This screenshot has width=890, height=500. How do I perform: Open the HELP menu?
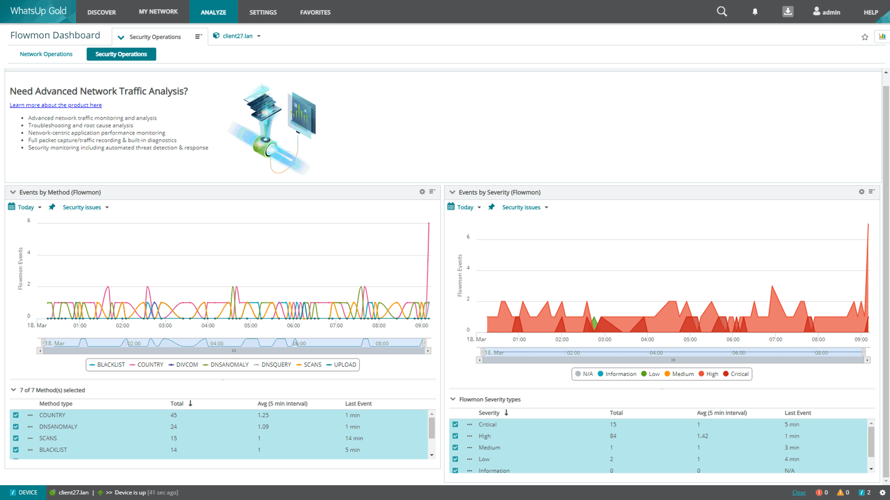(x=871, y=12)
